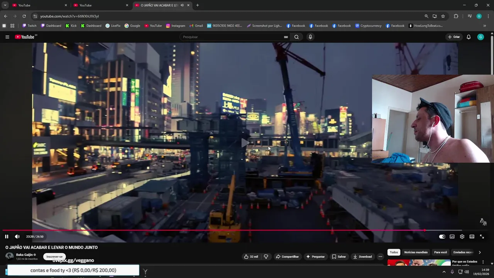Click the Download button below the video
Screen dimensions: 494x278
coord(362,256)
